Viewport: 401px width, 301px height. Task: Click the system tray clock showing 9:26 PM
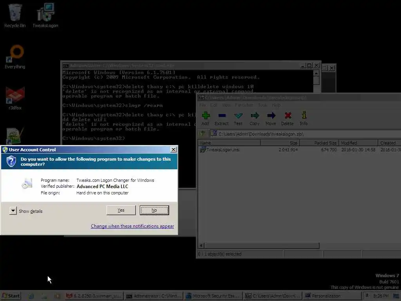(x=381, y=296)
